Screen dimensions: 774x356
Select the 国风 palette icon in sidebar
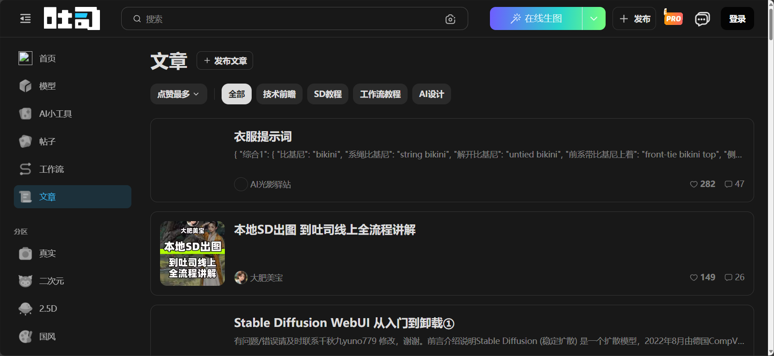point(25,336)
